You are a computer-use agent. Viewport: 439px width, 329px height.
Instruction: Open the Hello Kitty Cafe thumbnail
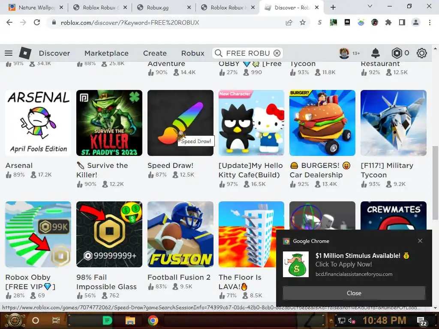[251, 123]
